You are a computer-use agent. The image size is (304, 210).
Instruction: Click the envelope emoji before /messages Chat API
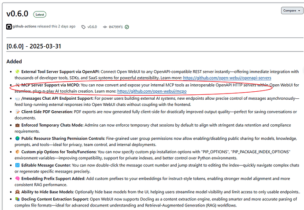point(18,98)
